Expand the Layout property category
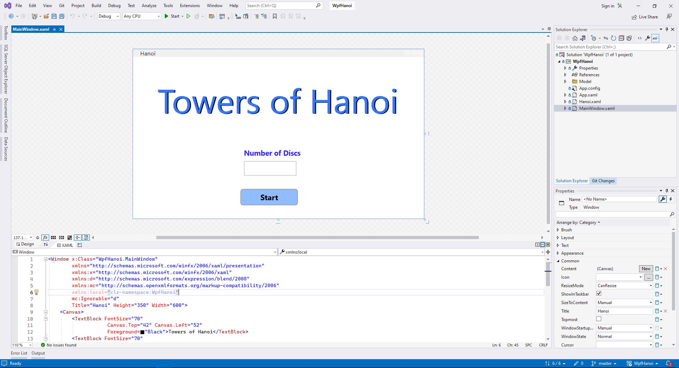Viewport: 679px width, 368px height. (x=558, y=238)
